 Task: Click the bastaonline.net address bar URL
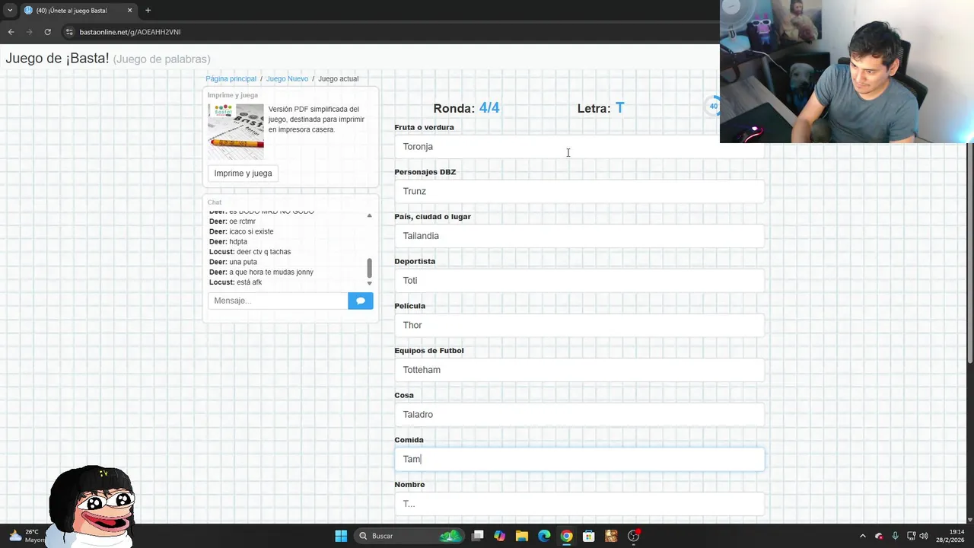pos(130,32)
